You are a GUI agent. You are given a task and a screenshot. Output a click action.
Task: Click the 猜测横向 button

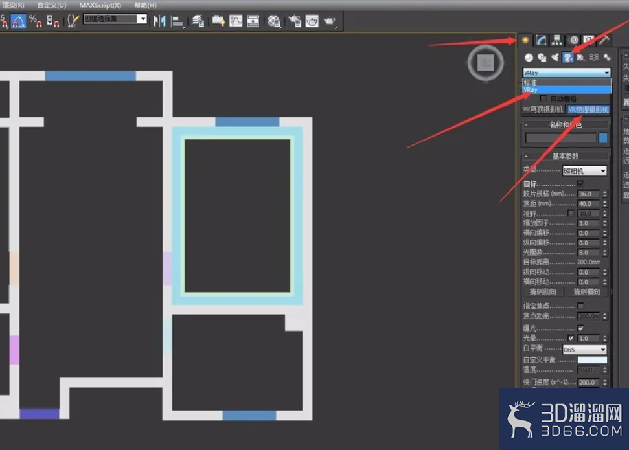click(587, 292)
